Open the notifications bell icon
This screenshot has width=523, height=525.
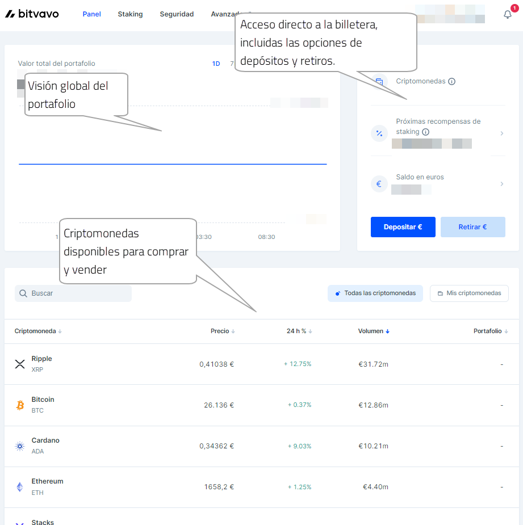508,15
